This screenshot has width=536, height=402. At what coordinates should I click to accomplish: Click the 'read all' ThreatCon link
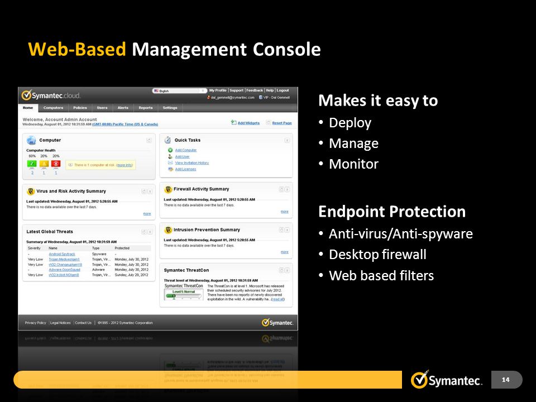coord(277,299)
